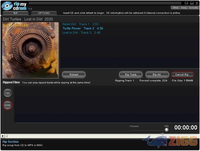This screenshot has height=151, width=200.
Task: Select the Turtle Power track
Action: (x=82, y=28)
